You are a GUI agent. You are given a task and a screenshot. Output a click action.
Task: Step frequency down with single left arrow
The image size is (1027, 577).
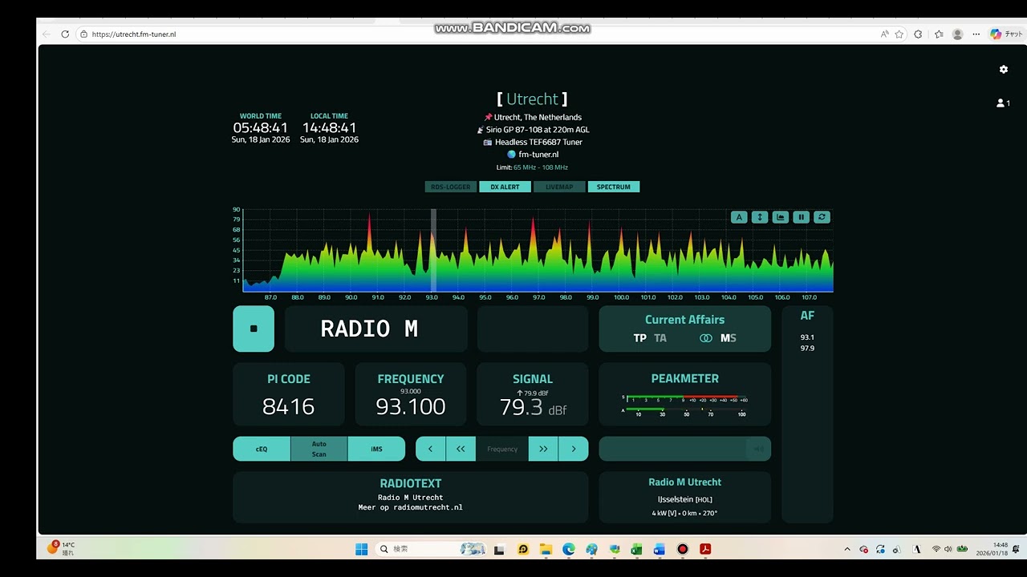(x=430, y=449)
